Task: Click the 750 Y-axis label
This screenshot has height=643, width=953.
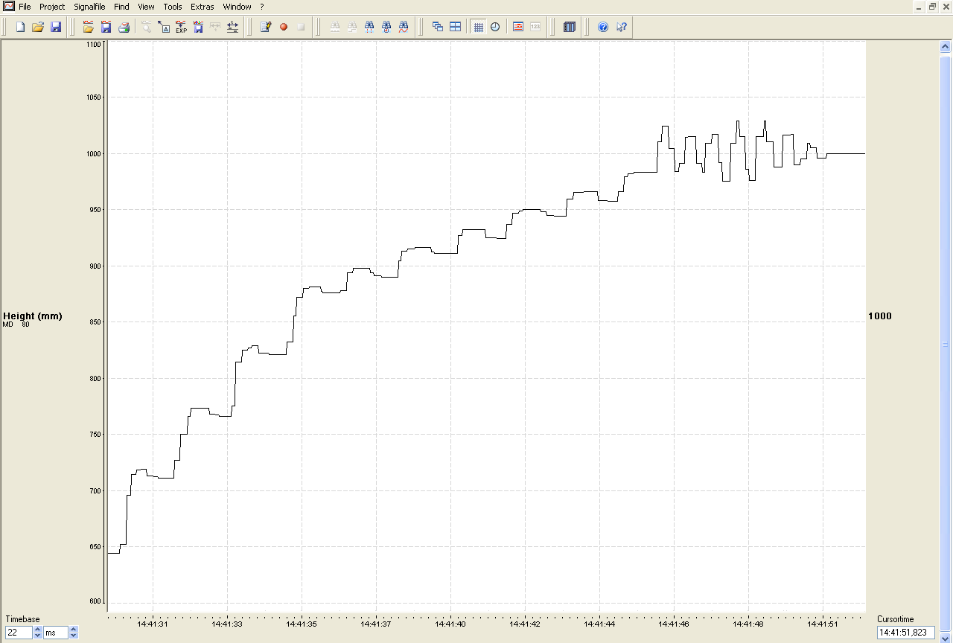Action: (97, 435)
